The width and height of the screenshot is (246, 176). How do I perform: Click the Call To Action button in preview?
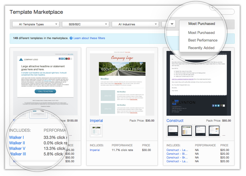[x=45, y=91]
